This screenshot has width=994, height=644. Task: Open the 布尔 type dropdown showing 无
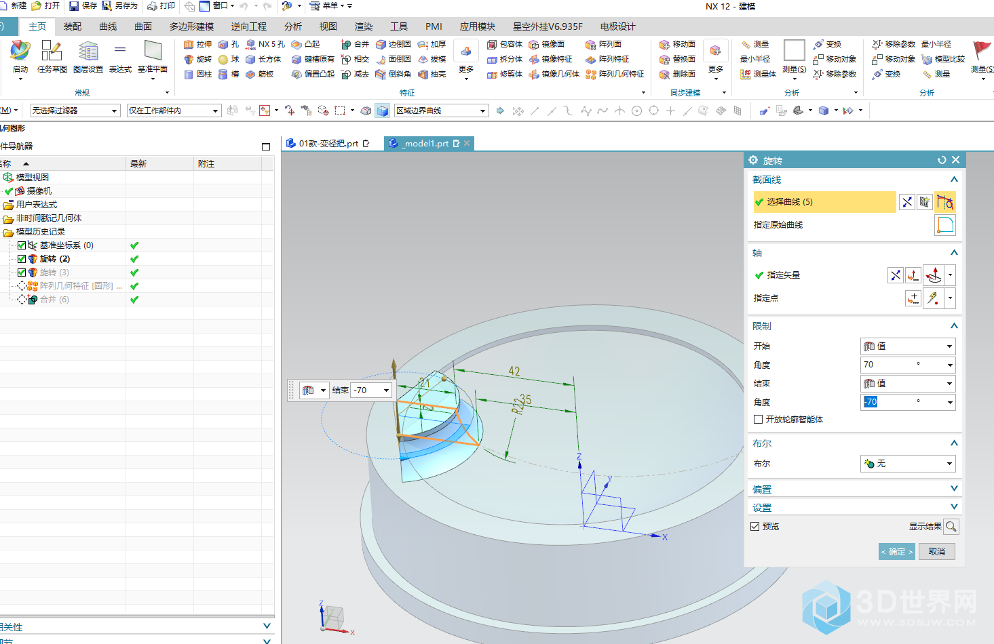(x=908, y=464)
